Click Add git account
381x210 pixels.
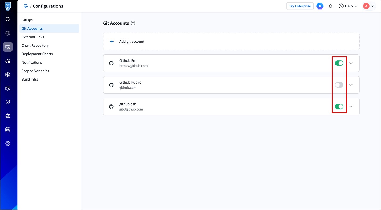point(132,41)
